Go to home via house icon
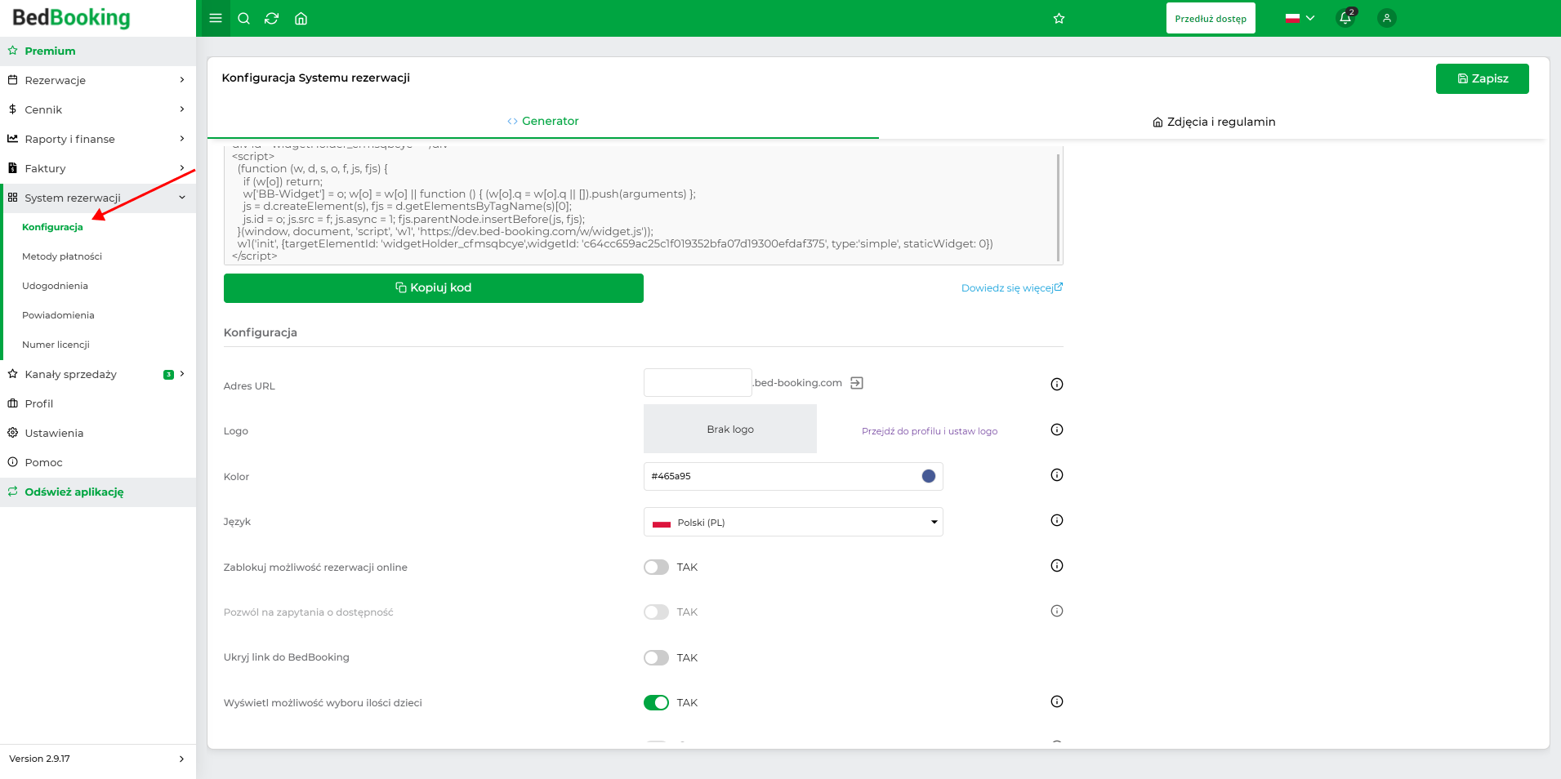Image resolution: width=1561 pixels, height=779 pixels. point(301,18)
